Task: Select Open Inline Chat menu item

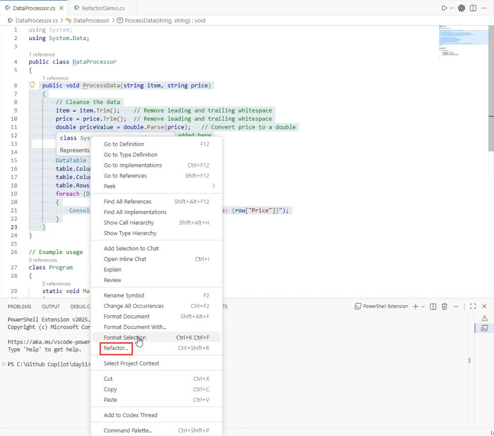Action: 156,259
